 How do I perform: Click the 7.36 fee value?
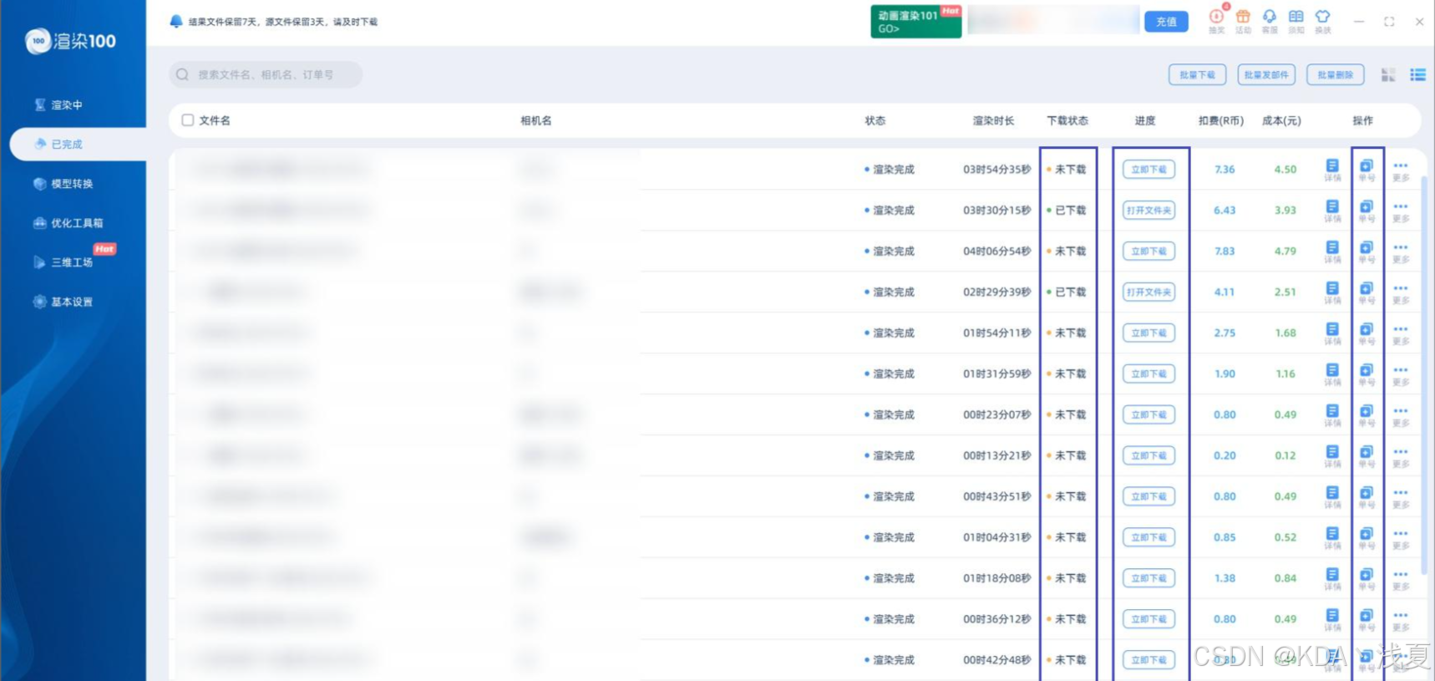click(1225, 170)
